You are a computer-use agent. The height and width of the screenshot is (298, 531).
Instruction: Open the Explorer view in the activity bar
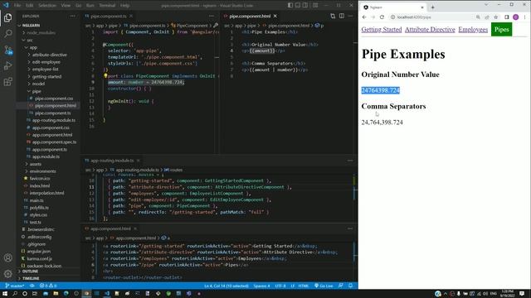[x=7, y=17]
